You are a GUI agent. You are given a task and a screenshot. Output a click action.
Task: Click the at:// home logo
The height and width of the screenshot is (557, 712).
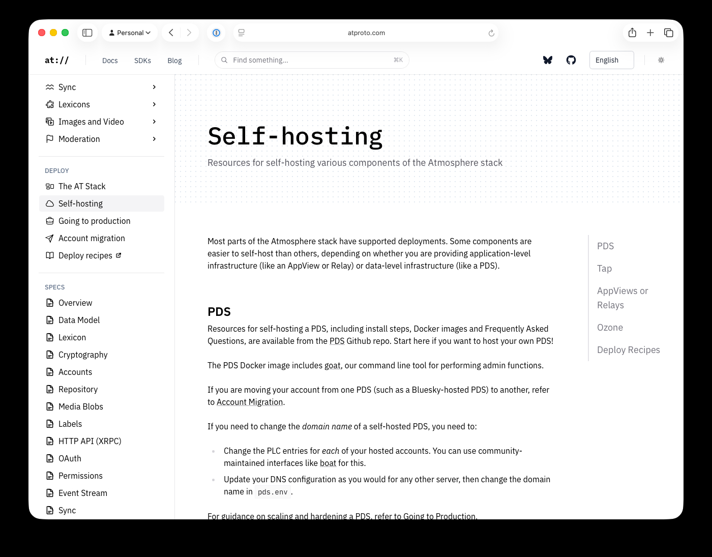point(56,60)
